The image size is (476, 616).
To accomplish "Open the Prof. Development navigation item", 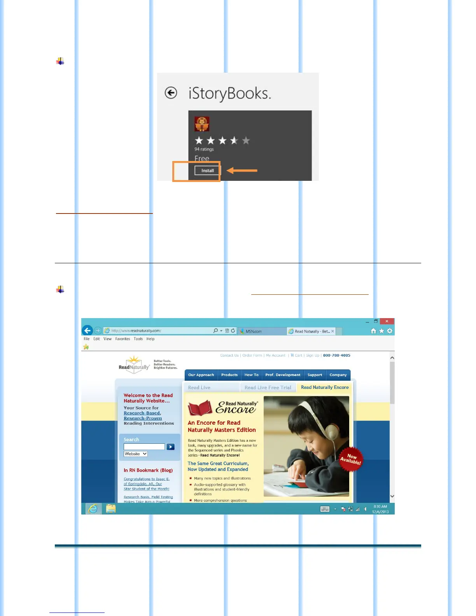I will tap(283, 375).
